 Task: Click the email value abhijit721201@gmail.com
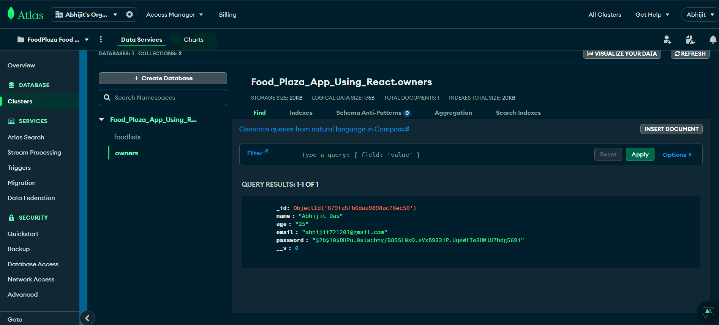point(344,232)
